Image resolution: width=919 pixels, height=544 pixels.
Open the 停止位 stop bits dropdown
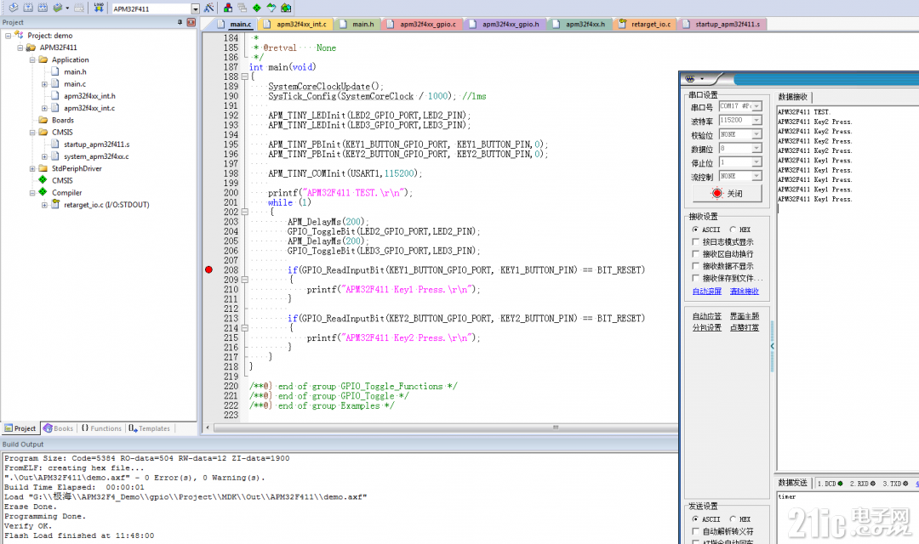756,162
